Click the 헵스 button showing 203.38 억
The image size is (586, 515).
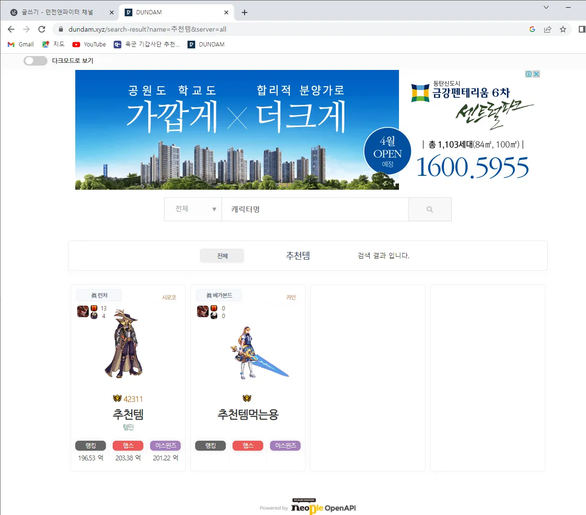(x=128, y=446)
